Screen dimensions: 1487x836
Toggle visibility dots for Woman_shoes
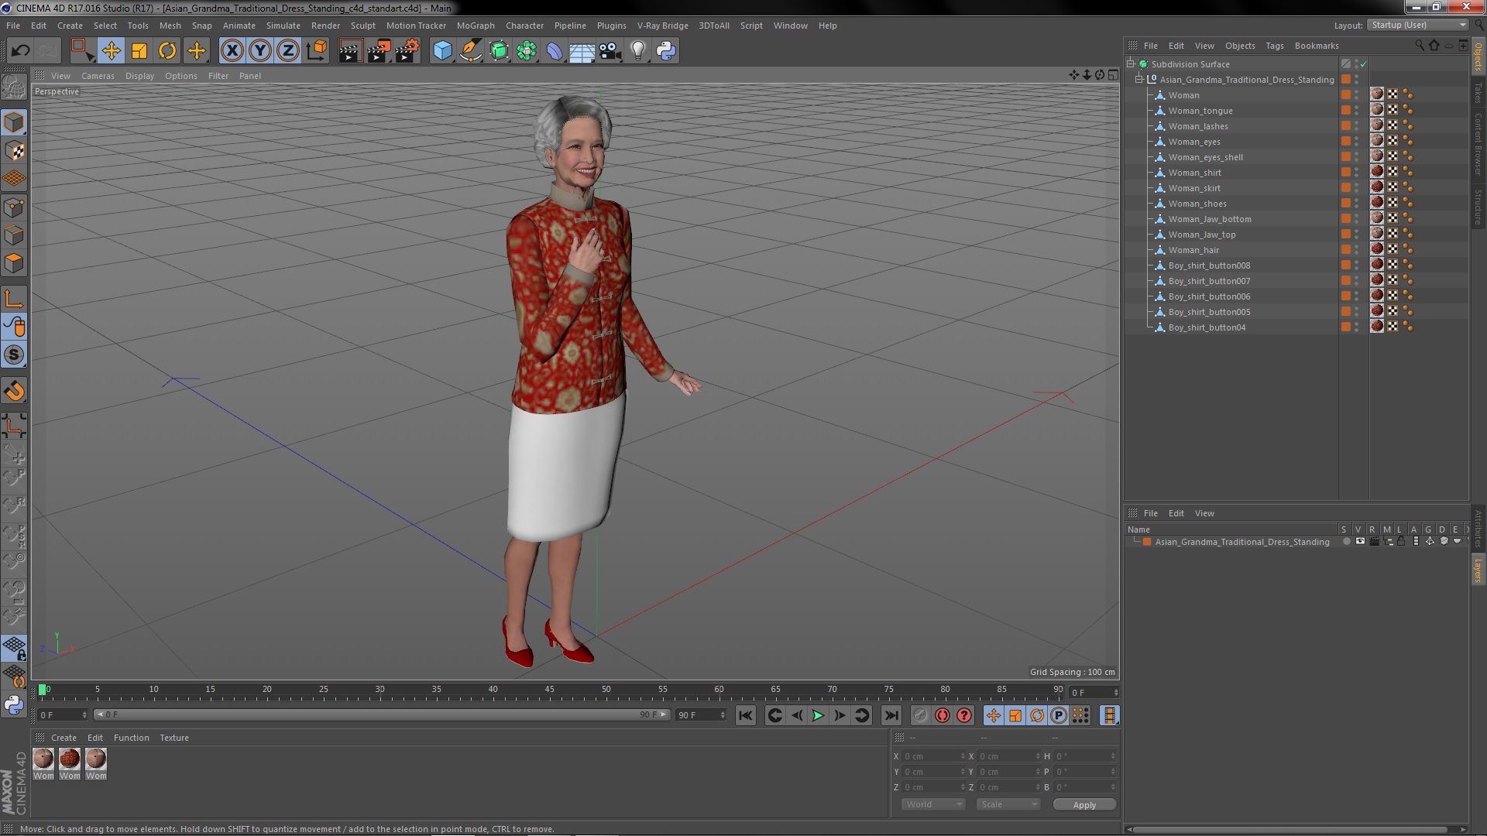click(x=1356, y=204)
